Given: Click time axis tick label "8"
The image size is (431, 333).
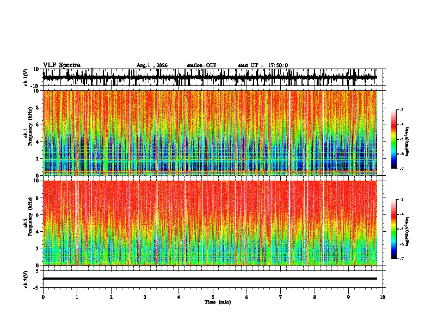Looking at the screenshot, I should (315, 297).
